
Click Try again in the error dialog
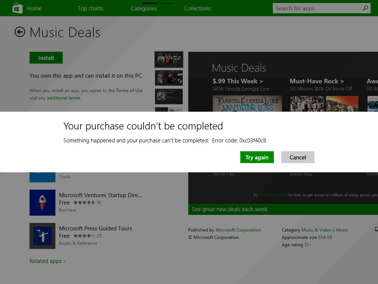pos(257,157)
